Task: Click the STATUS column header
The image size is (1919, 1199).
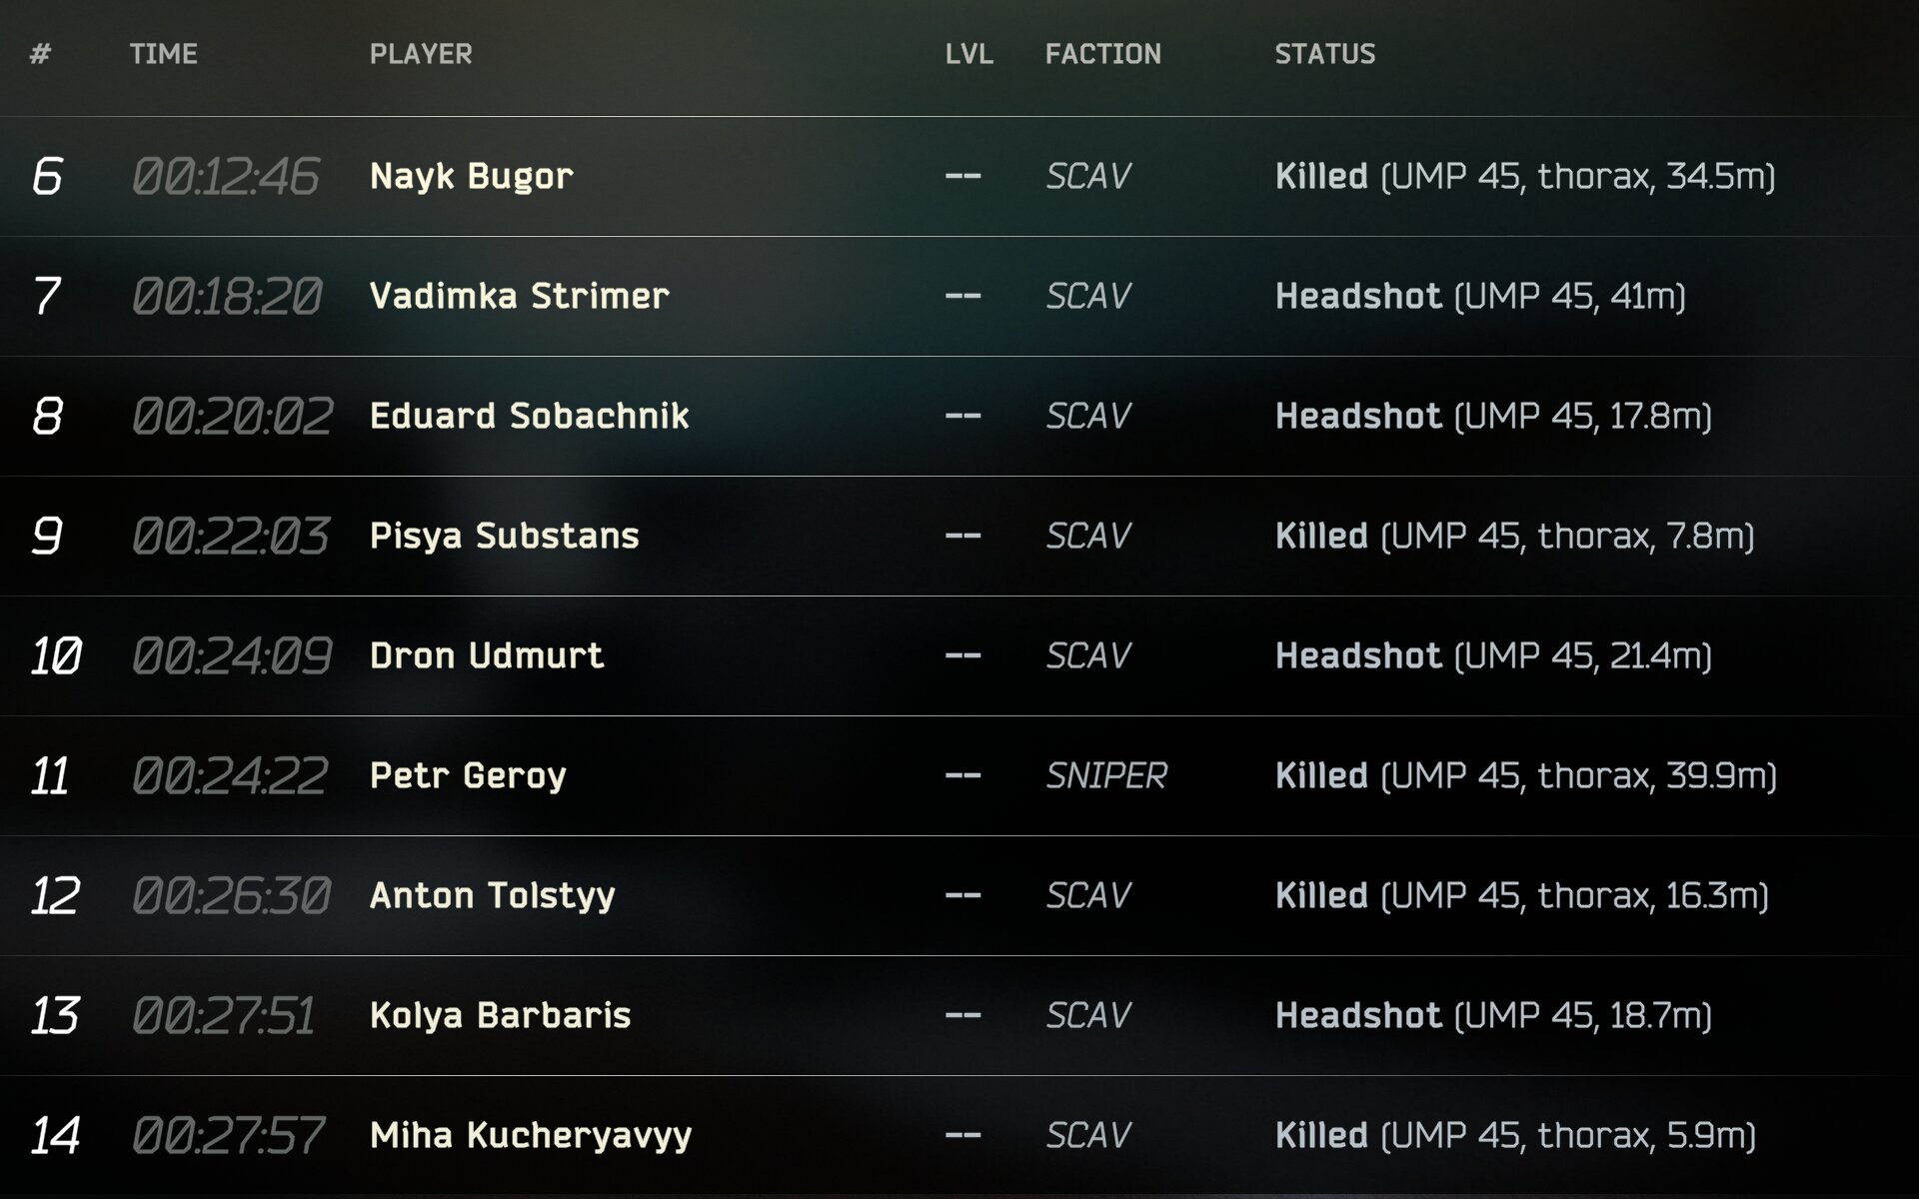Action: click(1325, 55)
